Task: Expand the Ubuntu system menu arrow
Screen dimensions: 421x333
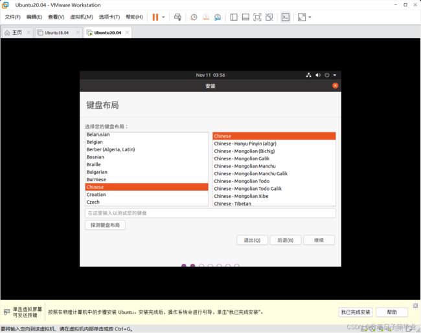Action: click(335, 75)
